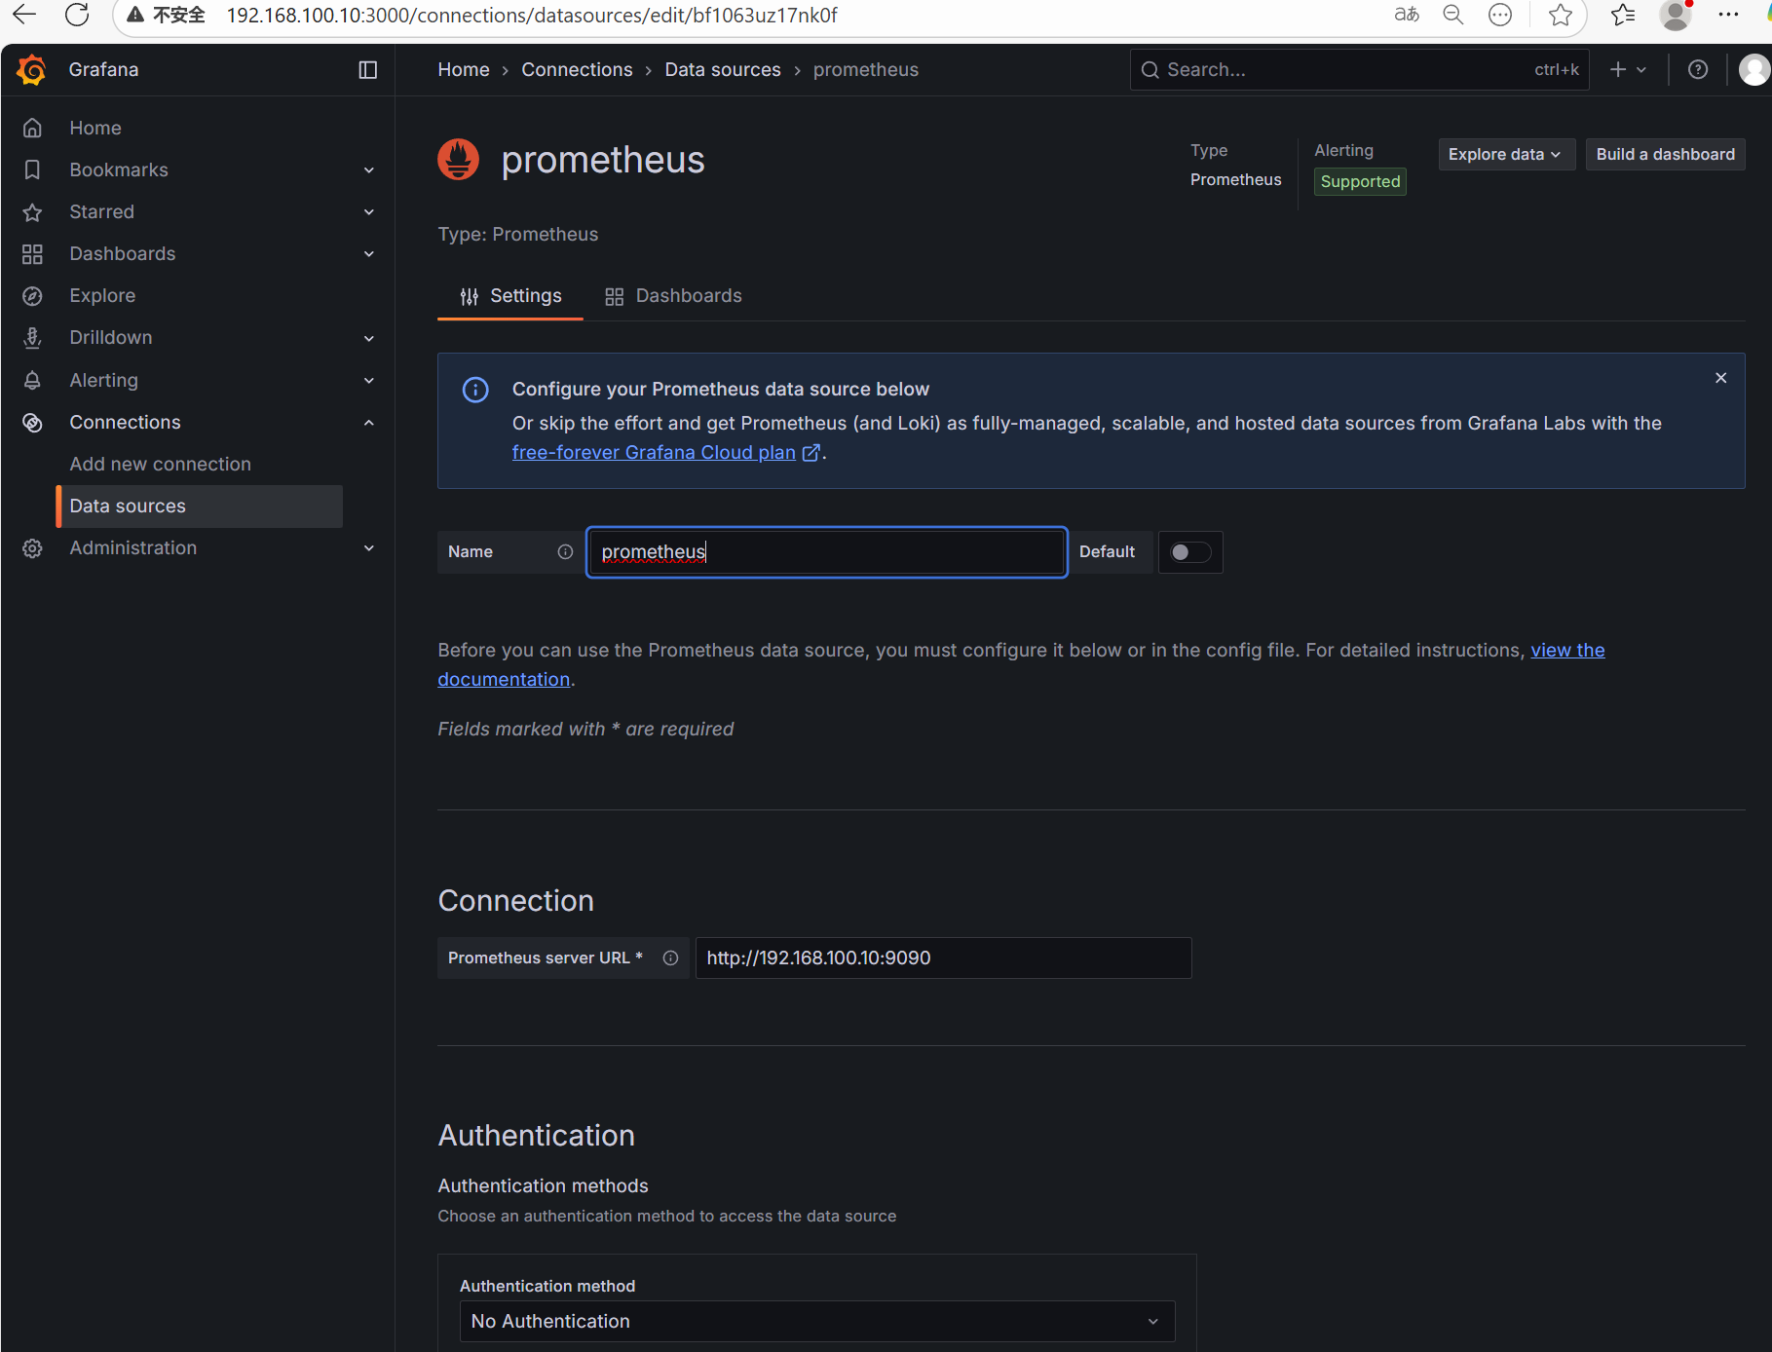Click Home in the breadcrumb
This screenshot has height=1352, width=1772.
click(x=464, y=70)
